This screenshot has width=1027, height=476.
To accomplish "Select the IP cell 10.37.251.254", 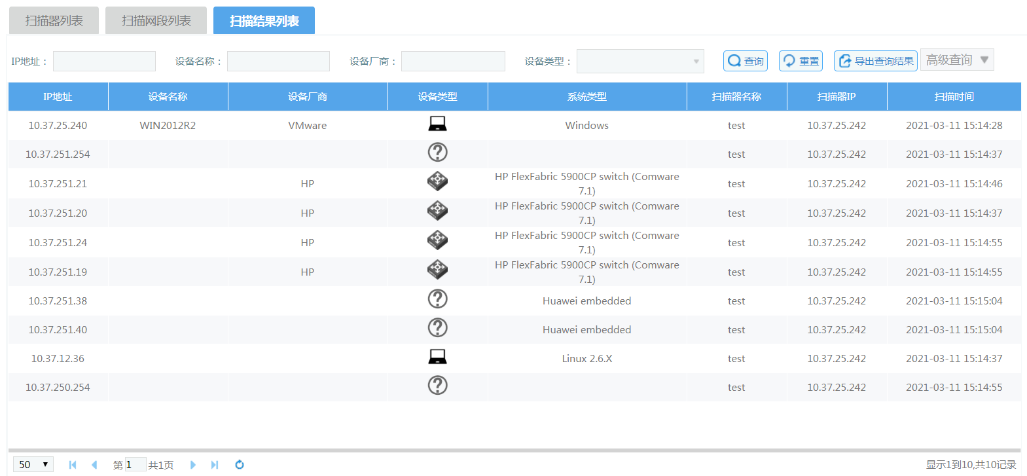I will click(x=58, y=155).
